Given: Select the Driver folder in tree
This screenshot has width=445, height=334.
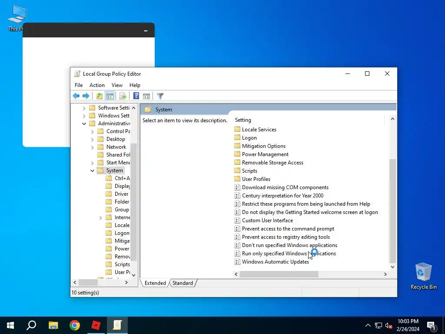Looking at the screenshot, I should coord(117,194).
